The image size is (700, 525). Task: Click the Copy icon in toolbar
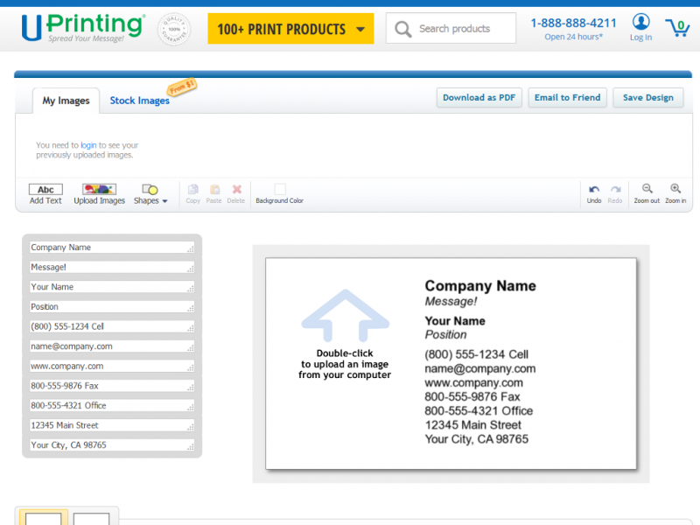pyautogui.click(x=192, y=189)
